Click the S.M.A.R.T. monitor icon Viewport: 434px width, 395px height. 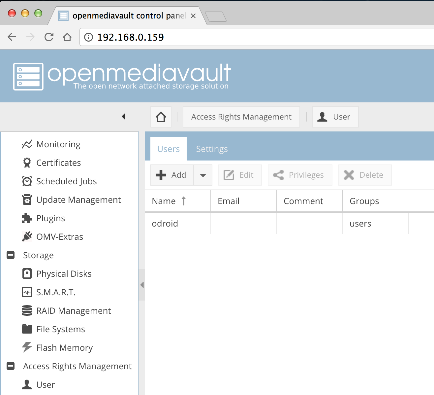(27, 292)
